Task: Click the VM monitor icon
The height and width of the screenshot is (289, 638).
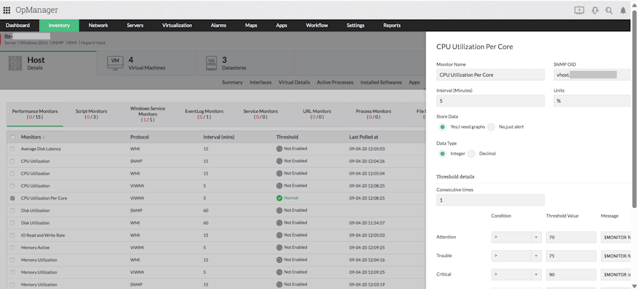Action: pyautogui.click(x=115, y=63)
